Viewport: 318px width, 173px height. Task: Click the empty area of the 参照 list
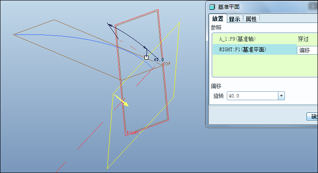point(265,65)
